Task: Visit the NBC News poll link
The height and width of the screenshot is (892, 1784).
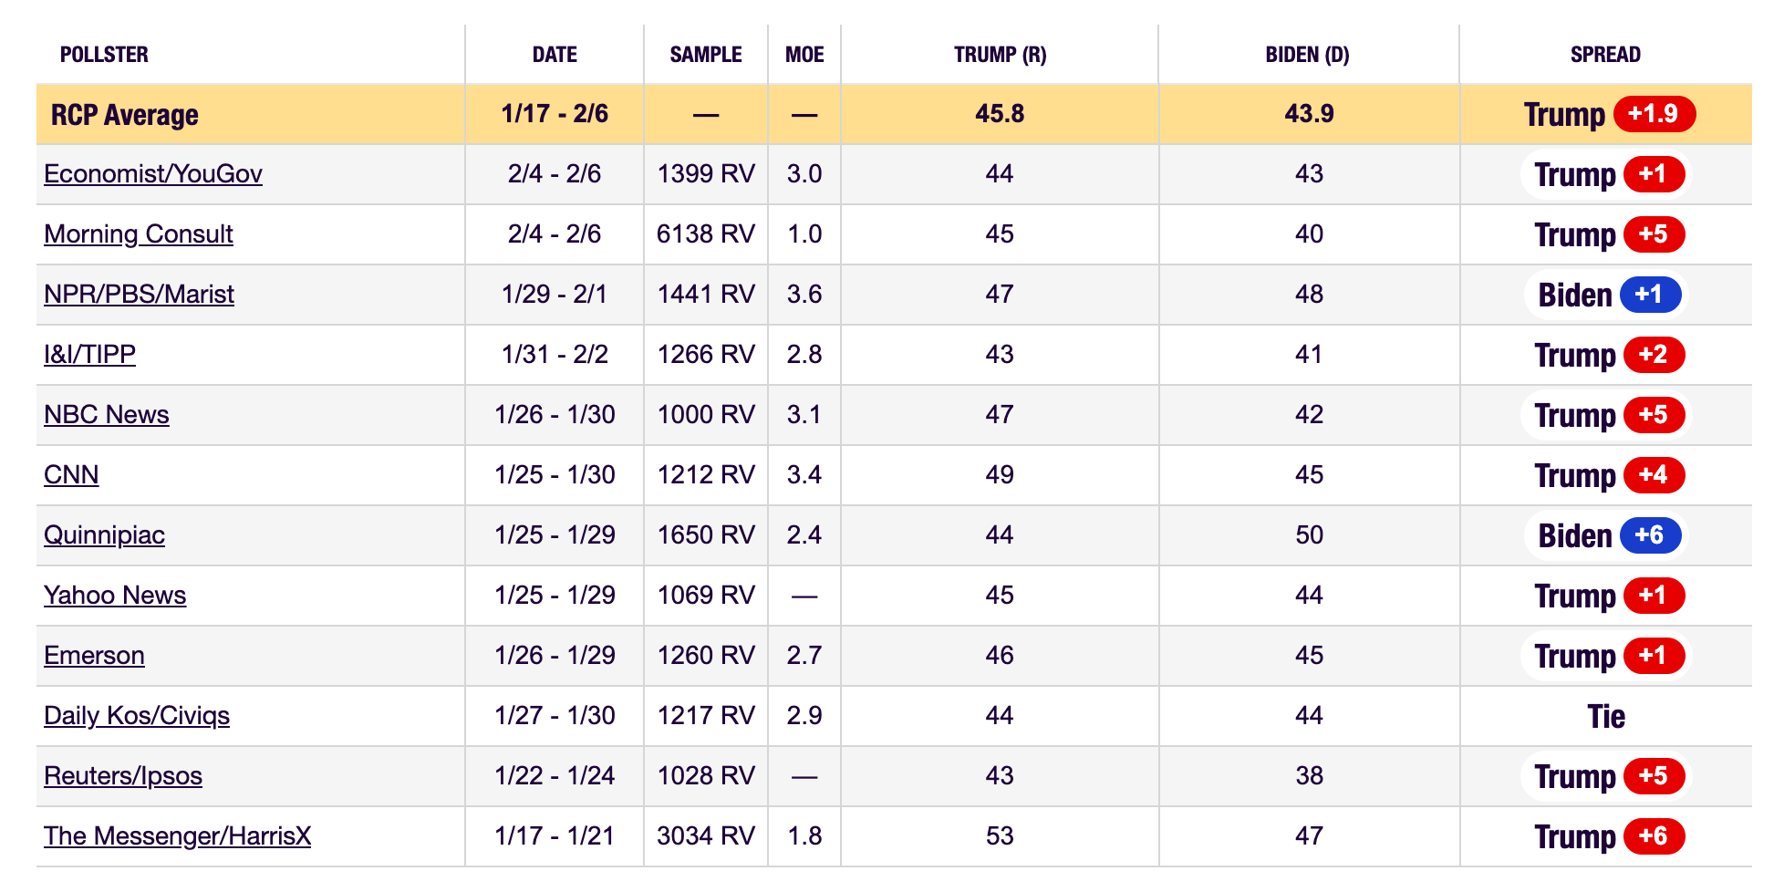Action: (107, 415)
